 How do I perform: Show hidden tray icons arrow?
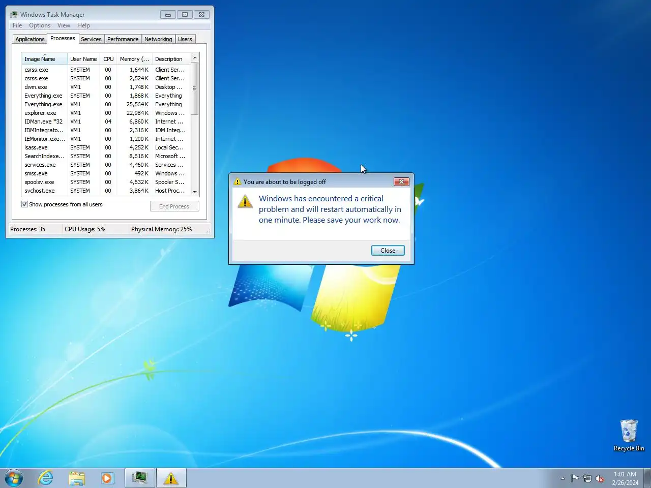(x=563, y=478)
